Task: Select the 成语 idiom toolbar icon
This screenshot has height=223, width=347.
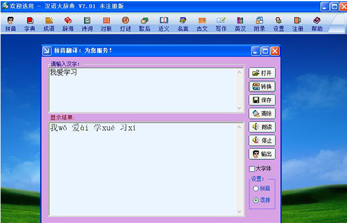Action: coord(48,24)
